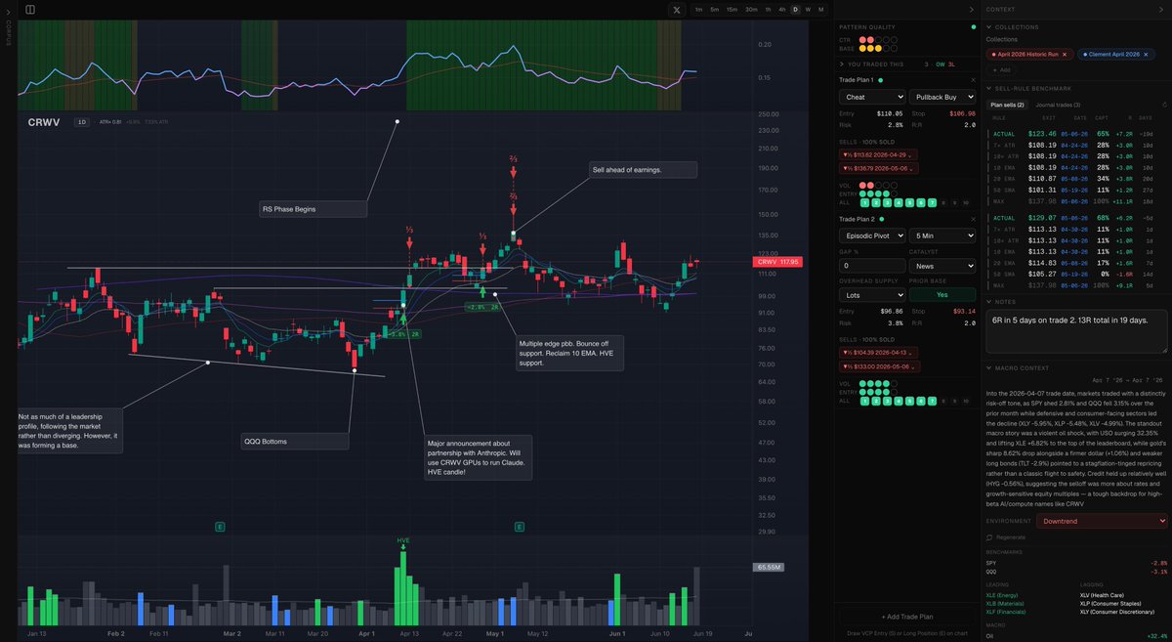Open the Downtrend environment dropdown

pyautogui.click(x=1104, y=521)
